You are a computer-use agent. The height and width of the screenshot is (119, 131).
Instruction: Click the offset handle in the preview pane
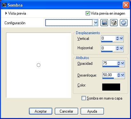coord(39,65)
